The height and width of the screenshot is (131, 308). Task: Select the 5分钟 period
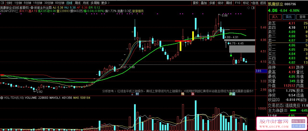pyautogui.click(x=27, y=3)
